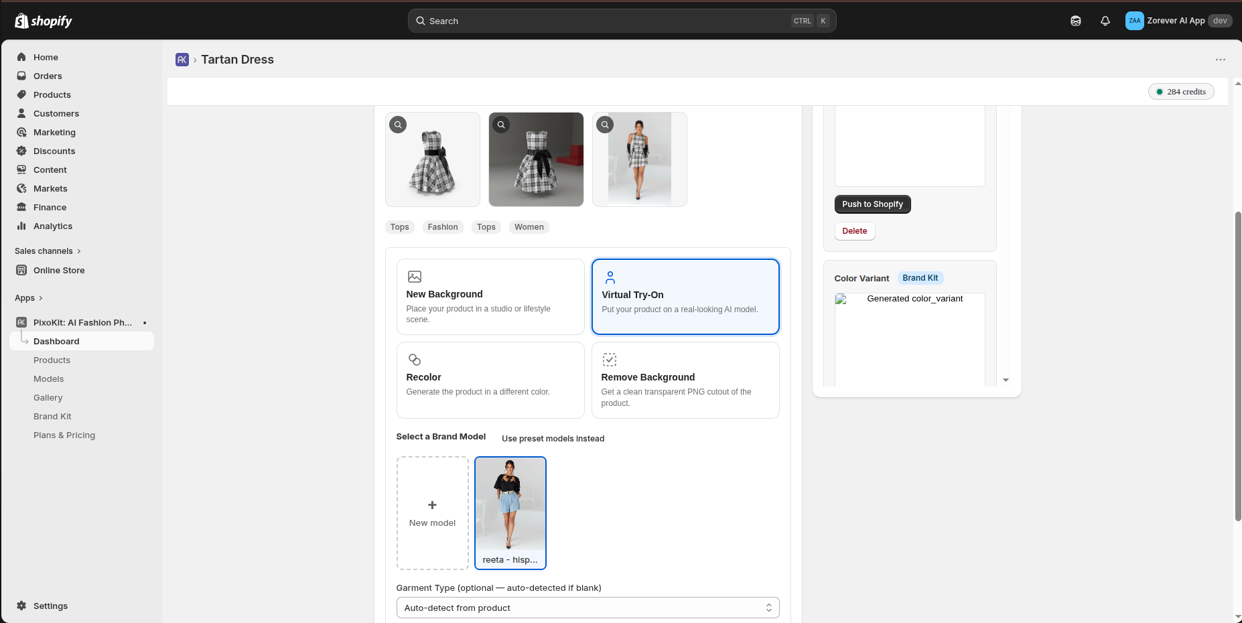1242x623 pixels.
Task: Click the scroll-down arrow of the right panel
Action: click(1006, 380)
